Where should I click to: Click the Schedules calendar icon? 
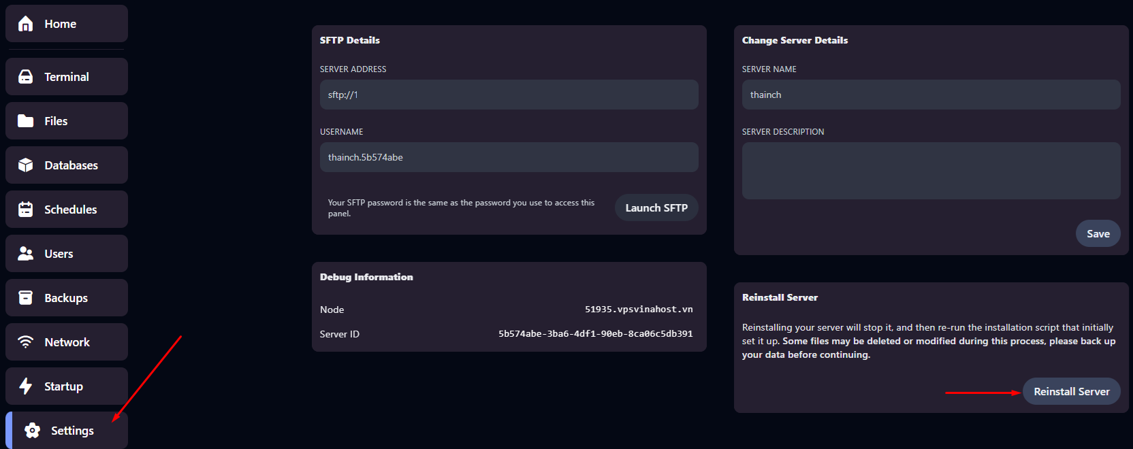[x=26, y=210]
